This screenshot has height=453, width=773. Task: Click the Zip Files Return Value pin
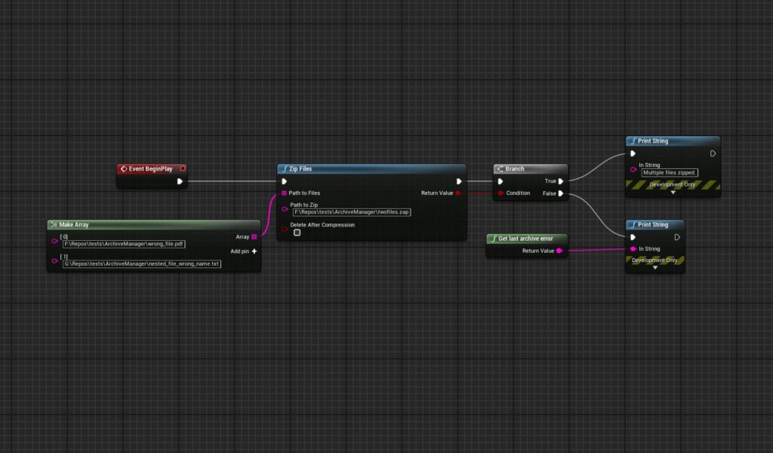coord(458,193)
